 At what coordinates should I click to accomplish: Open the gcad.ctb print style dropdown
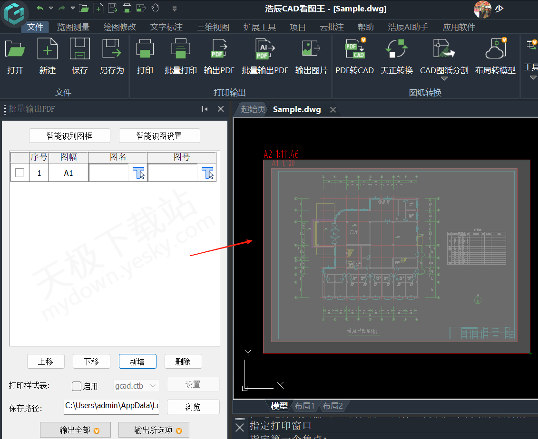coord(136,386)
